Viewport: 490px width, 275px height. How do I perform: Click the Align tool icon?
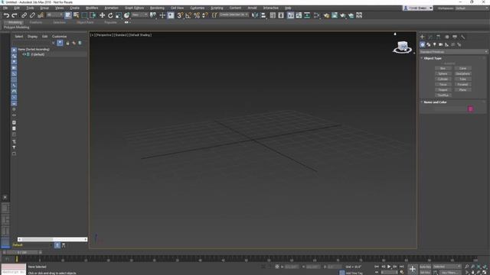(x=263, y=15)
